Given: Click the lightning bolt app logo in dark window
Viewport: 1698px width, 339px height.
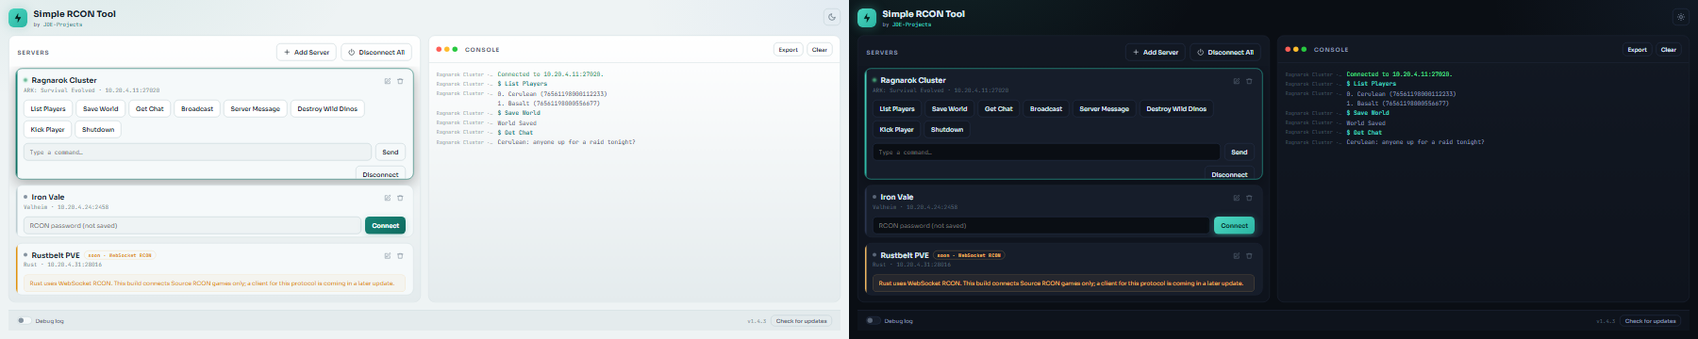Looking at the screenshot, I should tap(867, 18).
